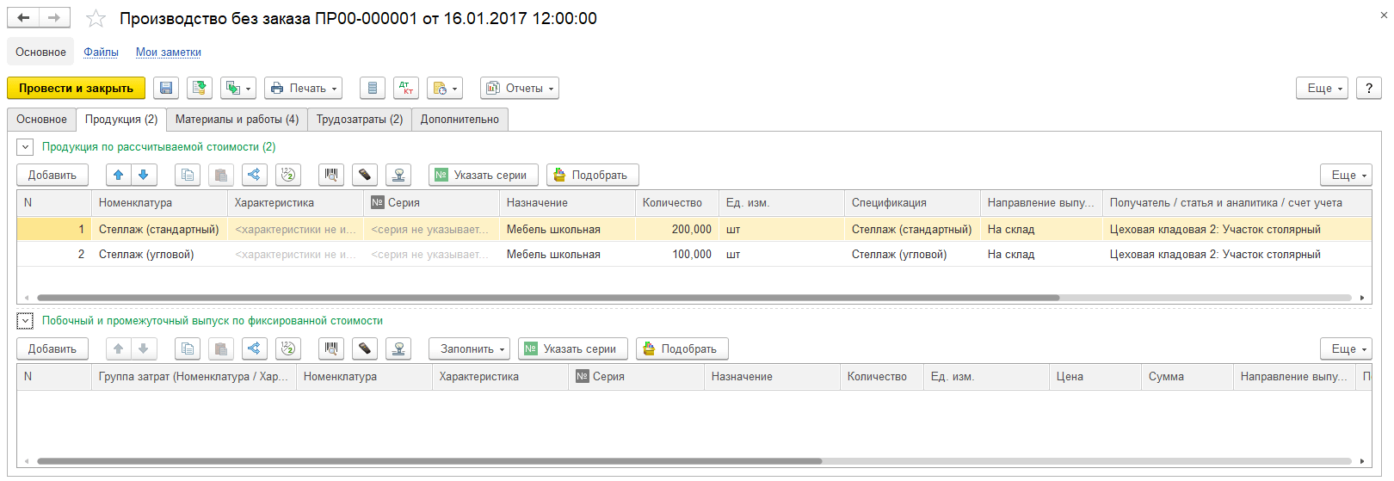Switch to the Материалы и работы (4) tab
This screenshot has height=481, width=1394.
(x=237, y=120)
